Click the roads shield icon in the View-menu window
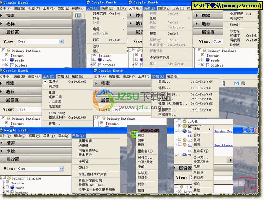 [207, 60]
